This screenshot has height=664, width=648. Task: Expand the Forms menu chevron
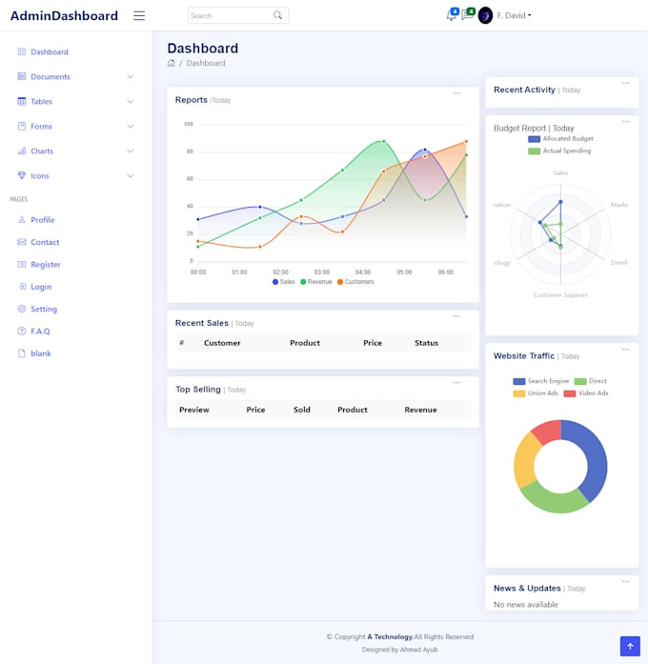(x=131, y=126)
